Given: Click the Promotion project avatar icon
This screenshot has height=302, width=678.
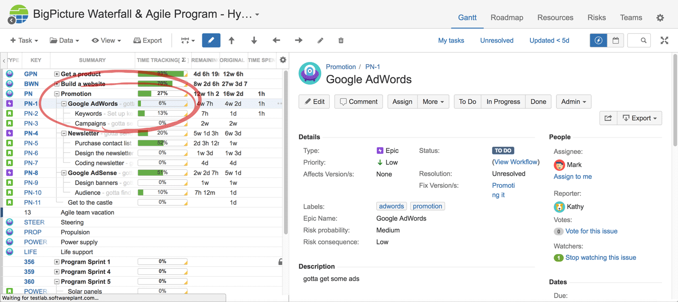Looking at the screenshot, I should coord(309,74).
